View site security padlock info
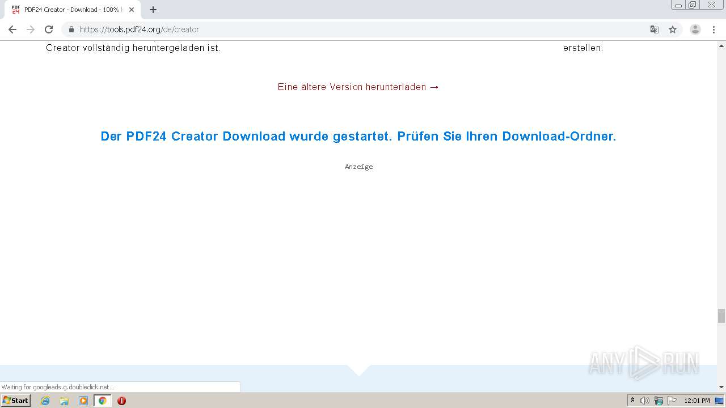 point(71,29)
